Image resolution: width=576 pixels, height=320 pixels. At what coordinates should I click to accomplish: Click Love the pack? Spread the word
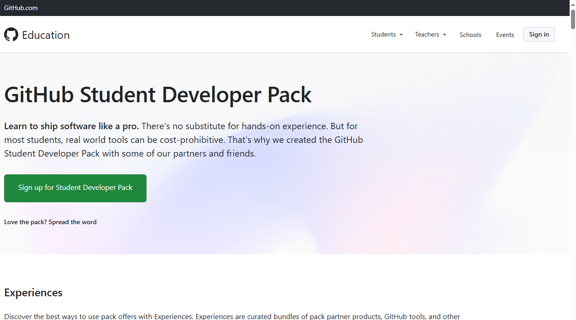tap(50, 222)
